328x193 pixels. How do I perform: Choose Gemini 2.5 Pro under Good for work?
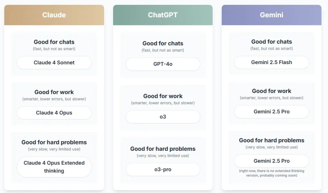click(272, 112)
